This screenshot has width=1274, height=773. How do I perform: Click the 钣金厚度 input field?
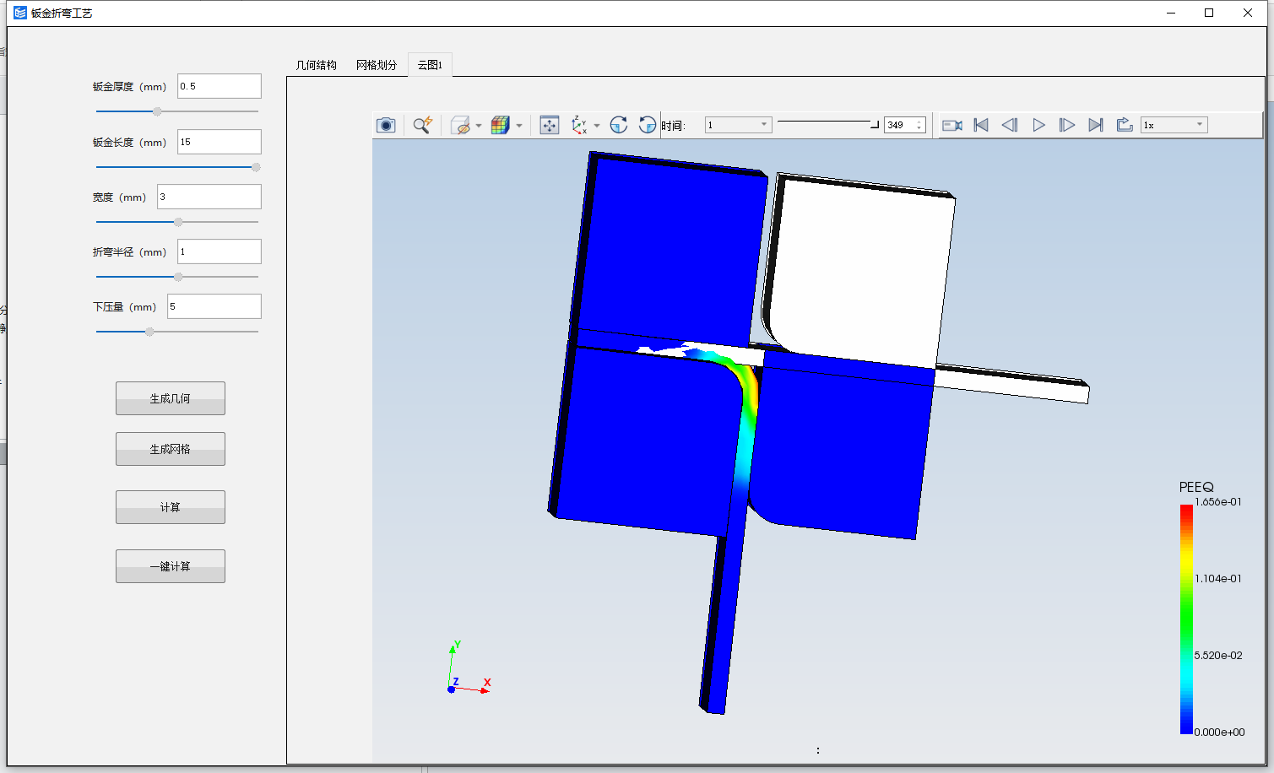pos(220,86)
